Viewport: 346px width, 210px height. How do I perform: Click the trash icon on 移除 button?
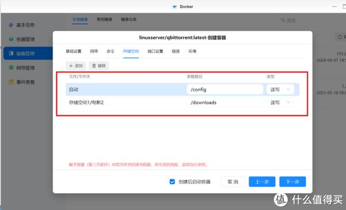[x=94, y=66]
